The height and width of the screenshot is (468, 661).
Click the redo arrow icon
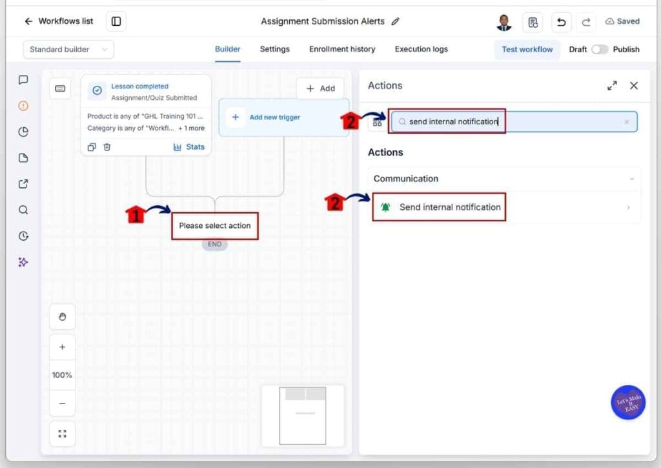pyautogui.click(x=586, y=22)
